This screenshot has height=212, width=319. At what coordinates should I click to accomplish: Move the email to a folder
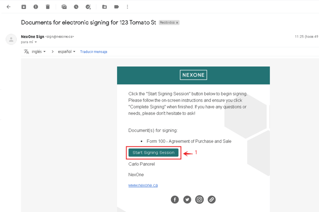tap(105, 7)
